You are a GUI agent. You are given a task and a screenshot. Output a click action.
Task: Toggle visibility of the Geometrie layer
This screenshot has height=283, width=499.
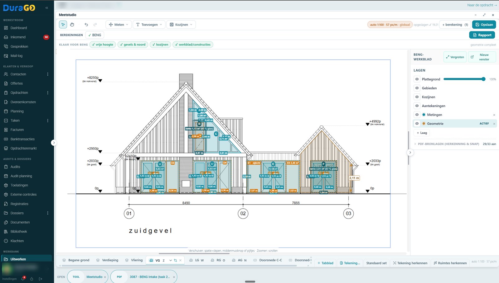[x=417, y=124]
